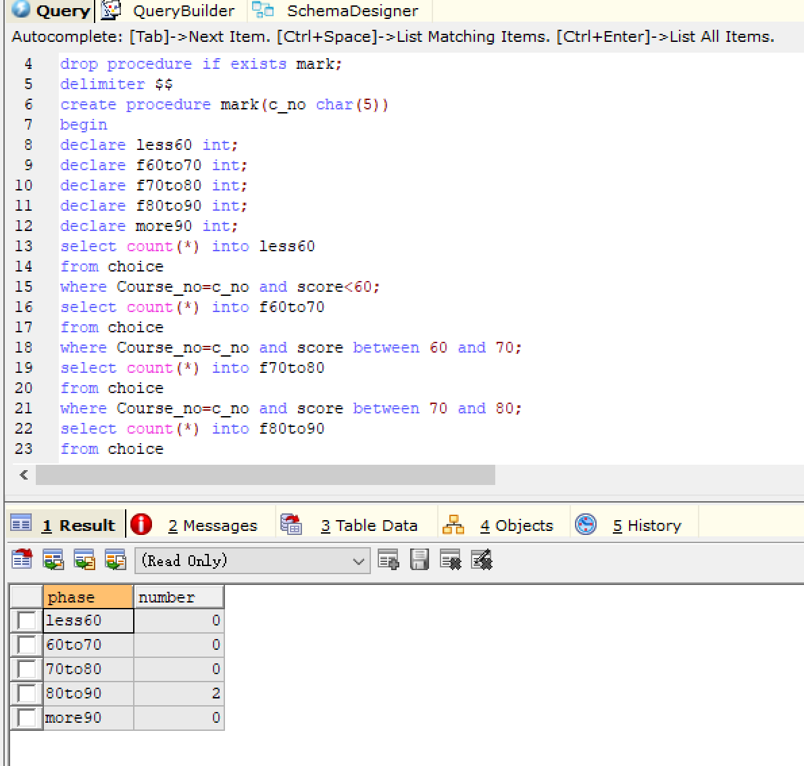Viewport: 804px width, 766px height.
Task: Click 'declare more90 int;' line
Action: [149, 226]
